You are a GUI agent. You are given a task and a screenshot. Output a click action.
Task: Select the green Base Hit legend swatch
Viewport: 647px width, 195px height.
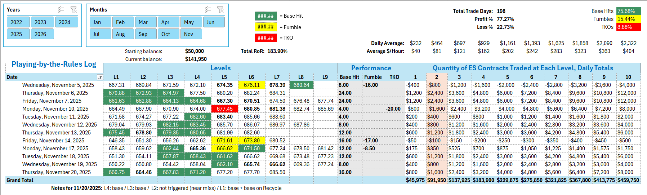coord(266,16)
